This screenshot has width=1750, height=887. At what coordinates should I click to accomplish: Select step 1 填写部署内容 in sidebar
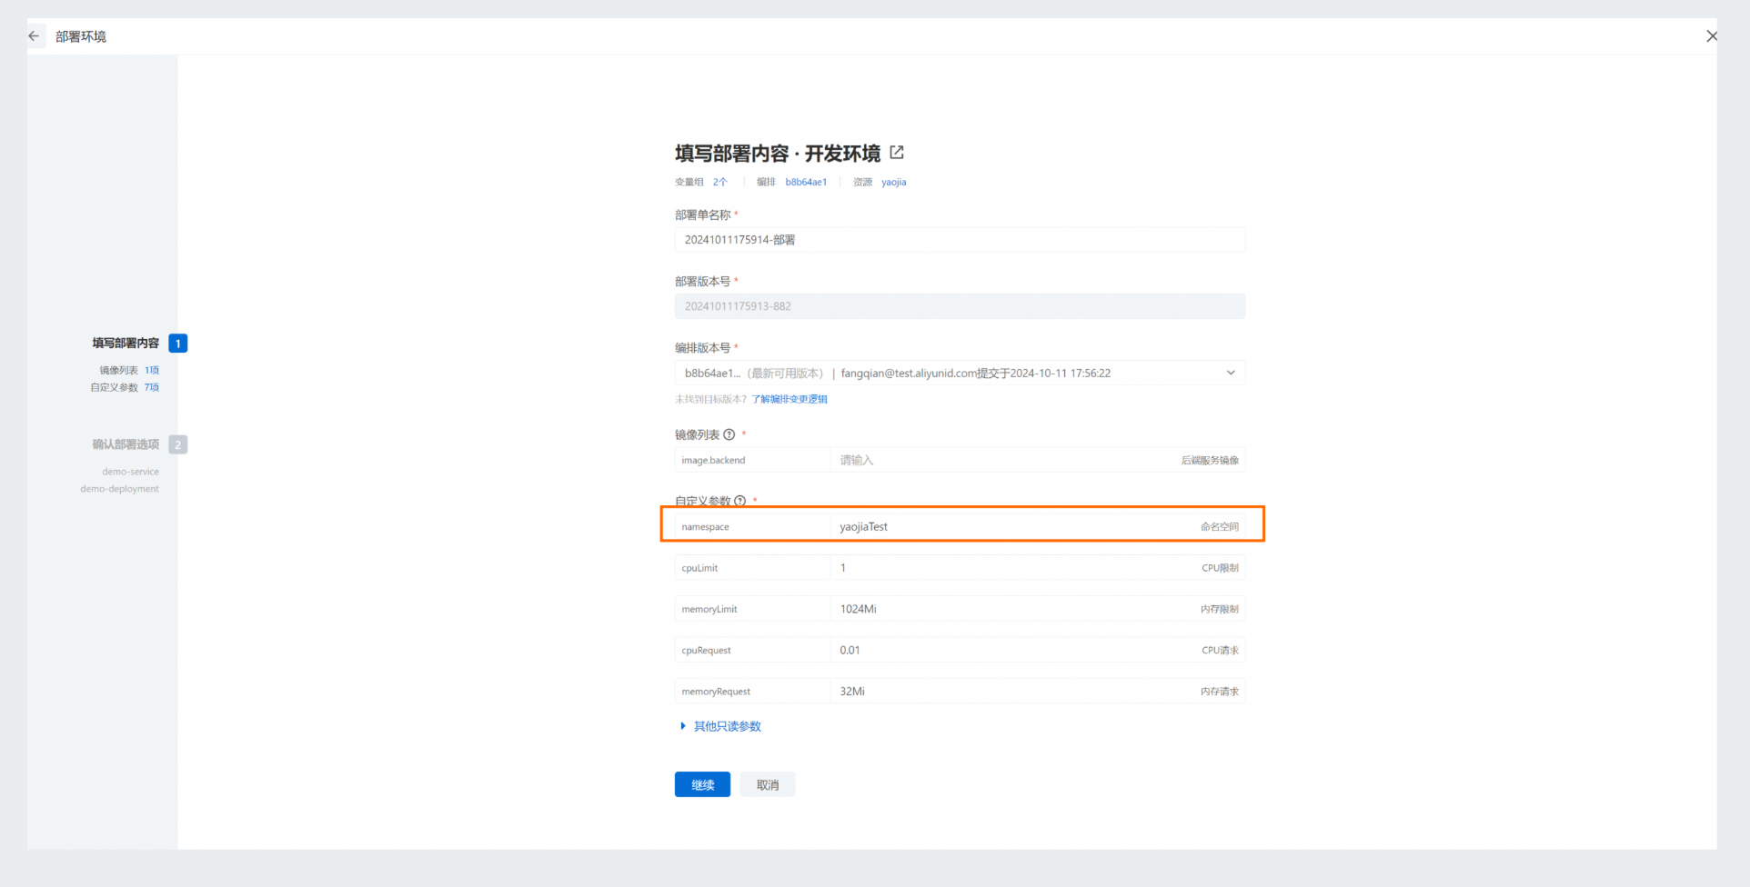139,343
